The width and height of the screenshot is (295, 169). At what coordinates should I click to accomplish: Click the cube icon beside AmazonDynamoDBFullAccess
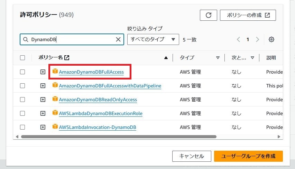tap(55, 71)
